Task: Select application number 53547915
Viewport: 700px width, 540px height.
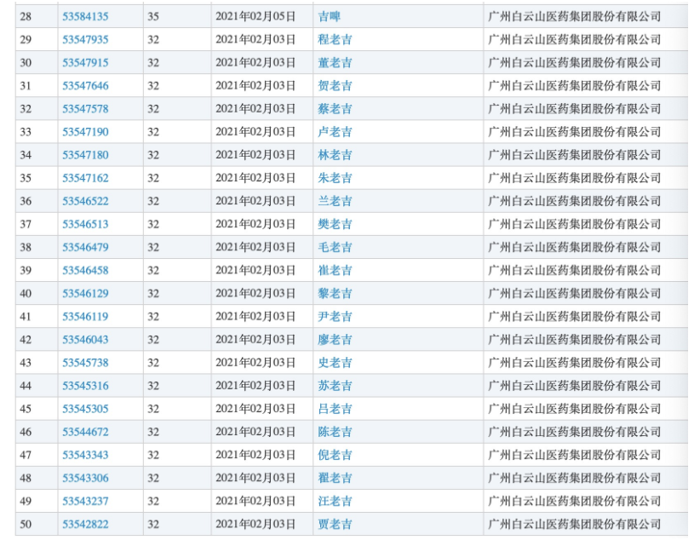Action: 85,62
